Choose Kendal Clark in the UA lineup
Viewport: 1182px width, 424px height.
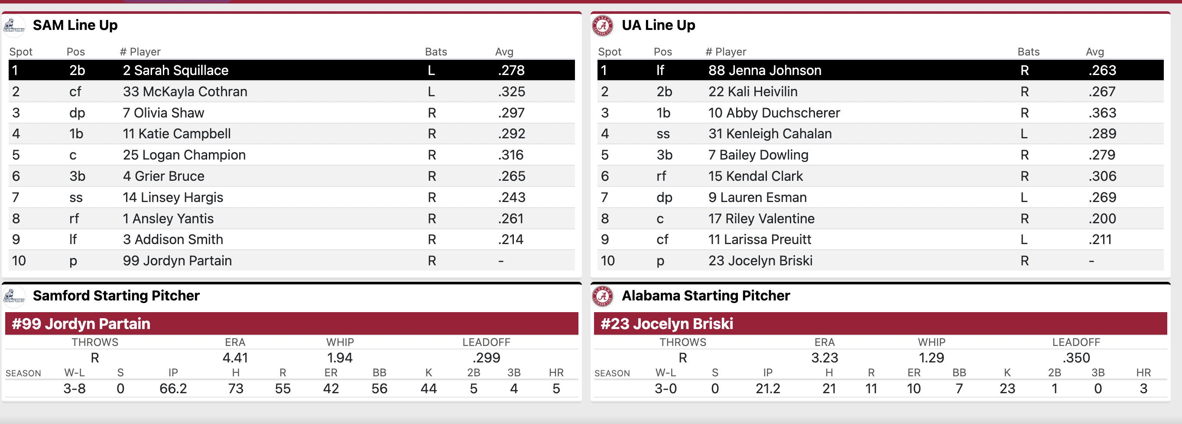[x=880, y=176]
